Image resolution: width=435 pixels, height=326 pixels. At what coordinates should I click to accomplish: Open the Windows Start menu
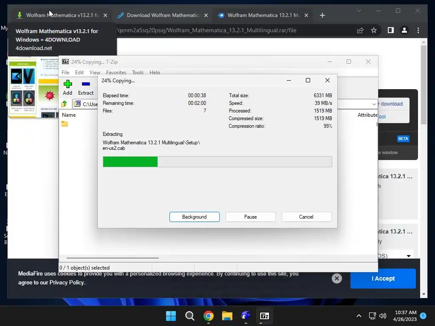171,316
